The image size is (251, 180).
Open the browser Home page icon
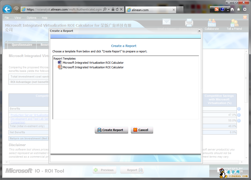[x=232, y=10]
